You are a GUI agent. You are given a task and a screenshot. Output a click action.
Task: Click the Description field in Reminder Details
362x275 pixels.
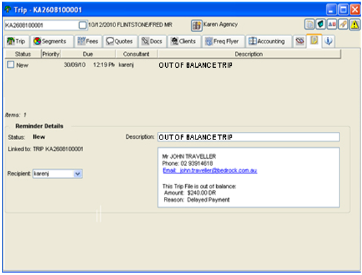[x=248, y=137]
